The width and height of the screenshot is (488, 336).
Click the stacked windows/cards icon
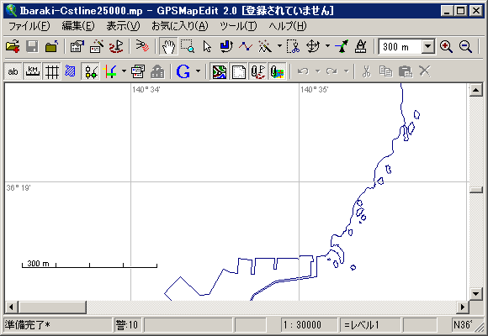point(137,71)
